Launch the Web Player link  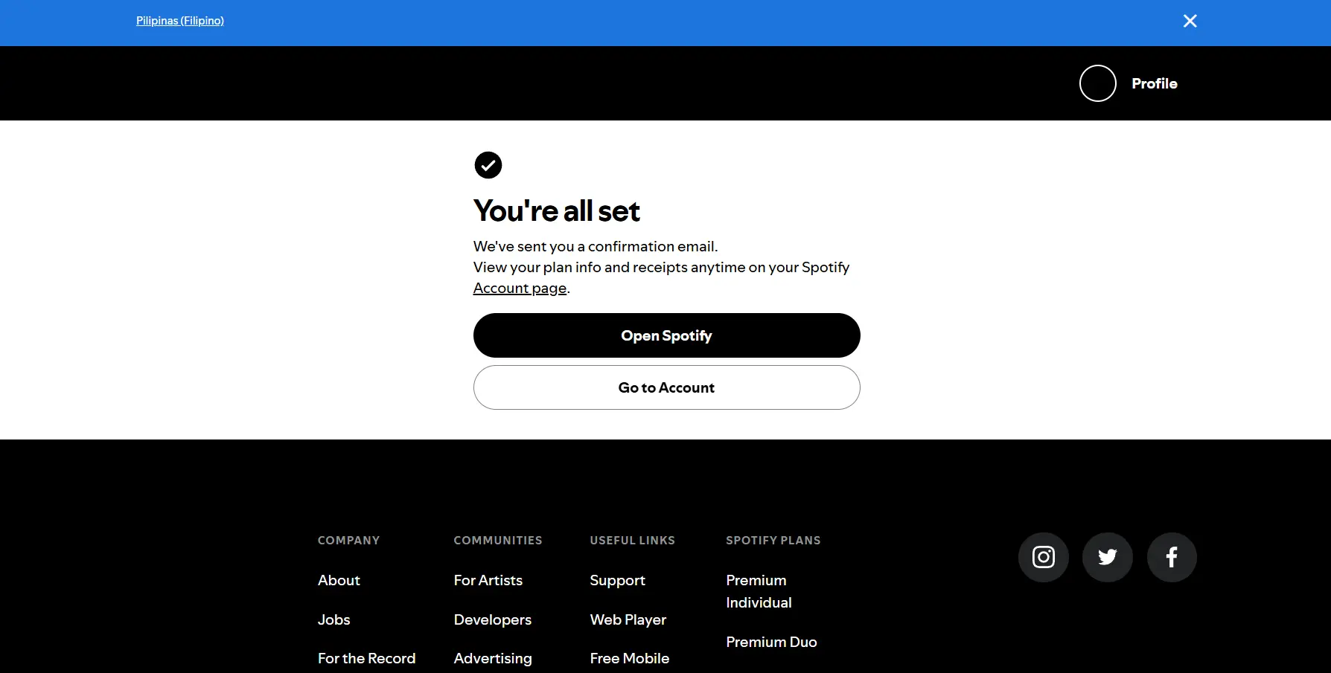pos(628,619)
